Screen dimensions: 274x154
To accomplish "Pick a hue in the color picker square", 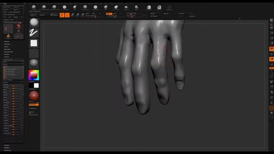I will [x=34, y=75].
